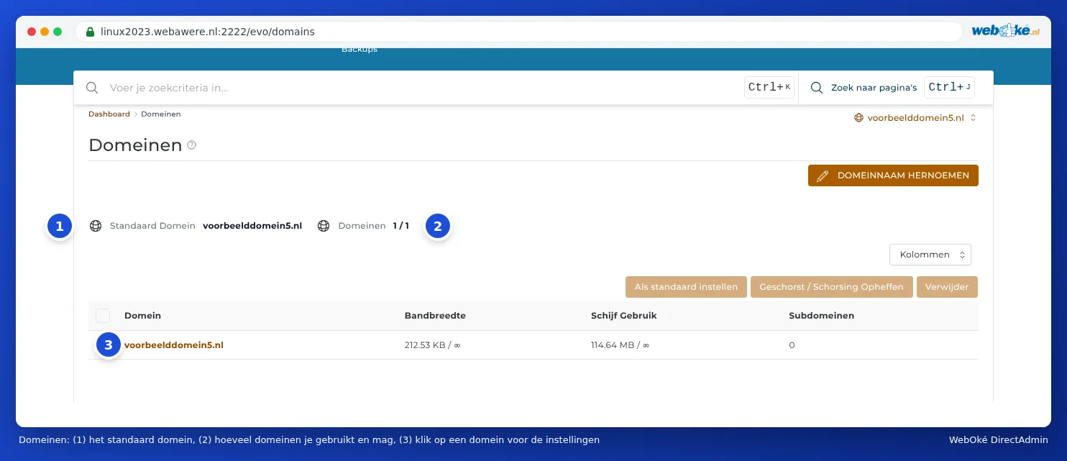Click the bandwidth value 212.53 KB / ∞
This screenshot has height=461, width=1067.
point(432,345)
